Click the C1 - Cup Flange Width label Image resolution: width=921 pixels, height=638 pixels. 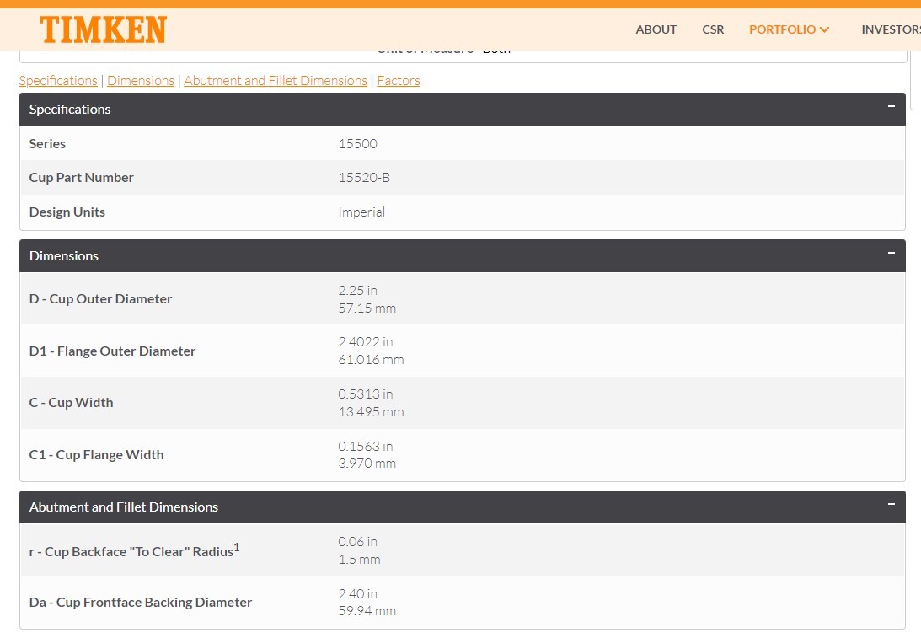coord(96,455)
